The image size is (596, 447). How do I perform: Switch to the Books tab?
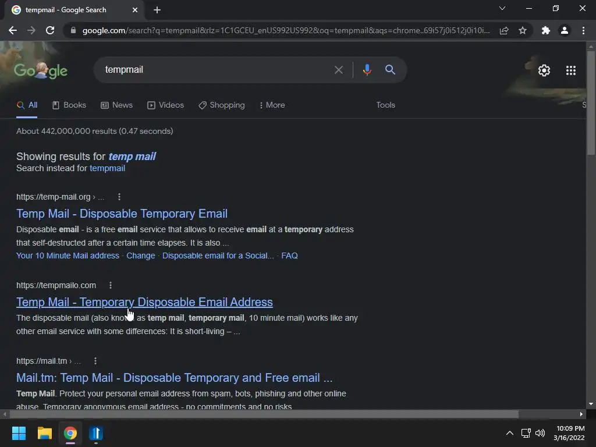pyautogui.click(x=69, y=105)
